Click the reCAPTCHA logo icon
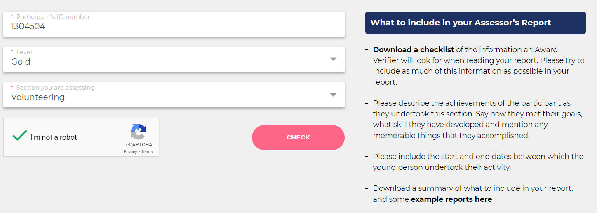This screenshot has height=213, width=597. click(139, 132)
